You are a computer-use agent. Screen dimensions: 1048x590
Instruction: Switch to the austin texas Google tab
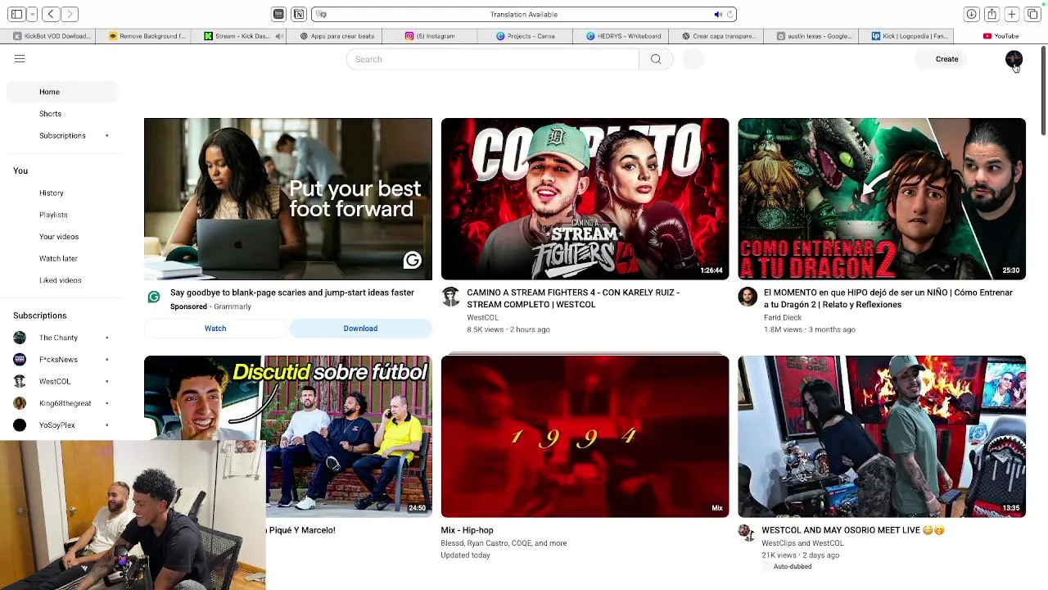[x=811, y=36]
